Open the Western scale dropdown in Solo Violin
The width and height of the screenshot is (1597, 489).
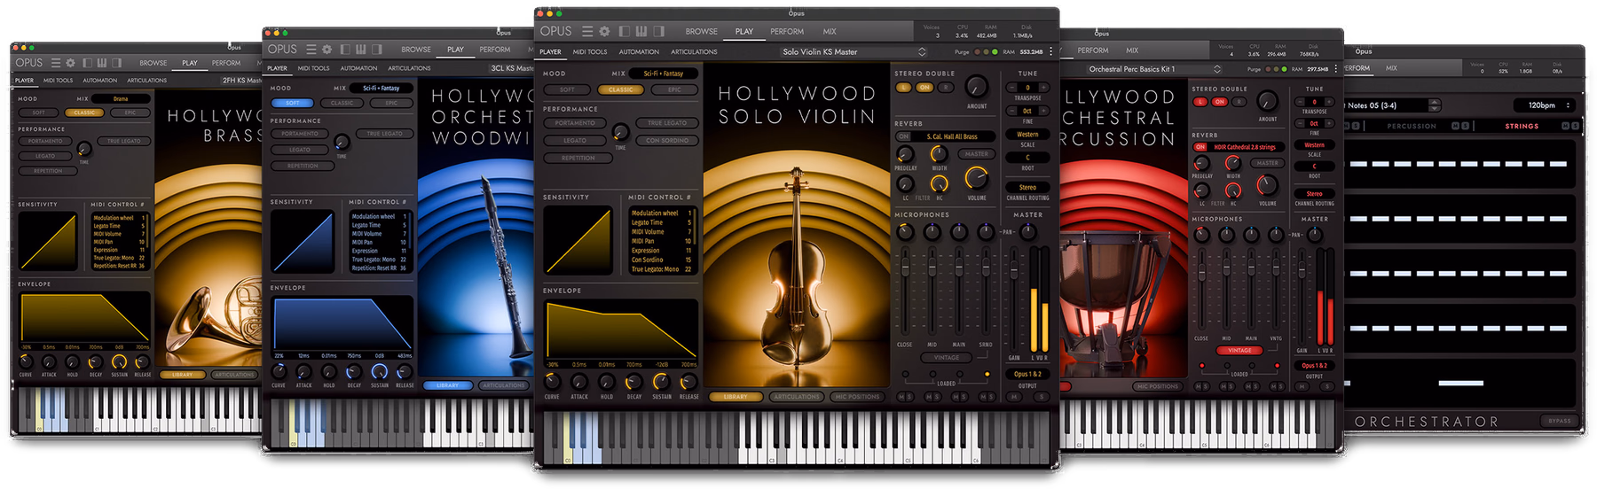pyautogui.click(x=1027, y=135)
